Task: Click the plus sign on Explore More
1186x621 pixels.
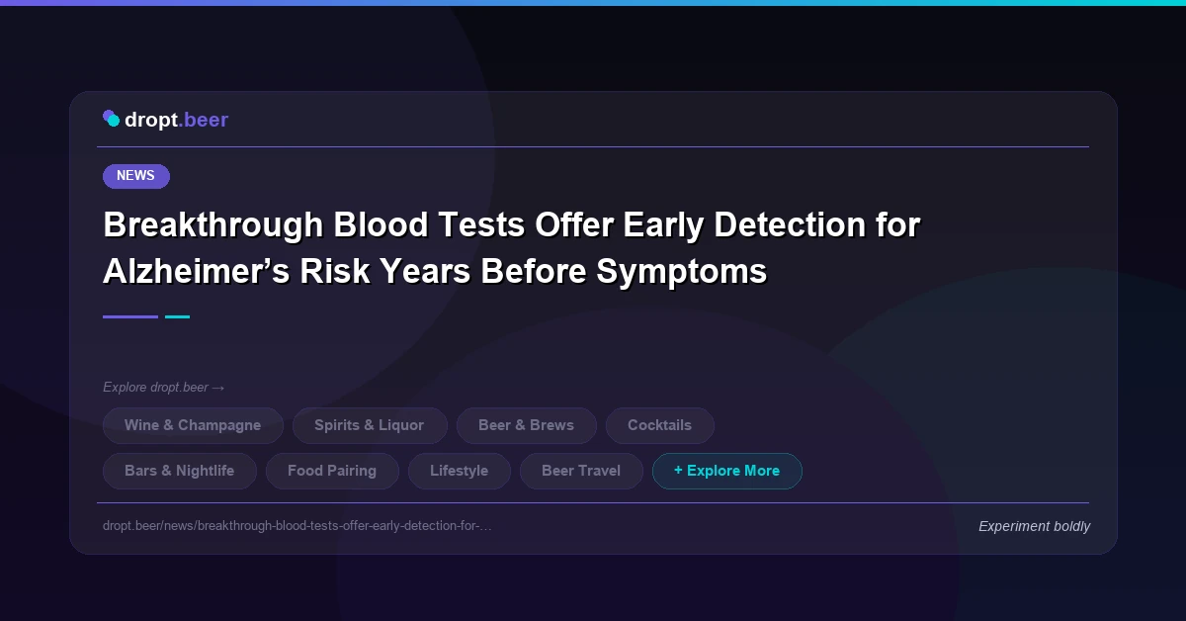Action: (678, 471)
